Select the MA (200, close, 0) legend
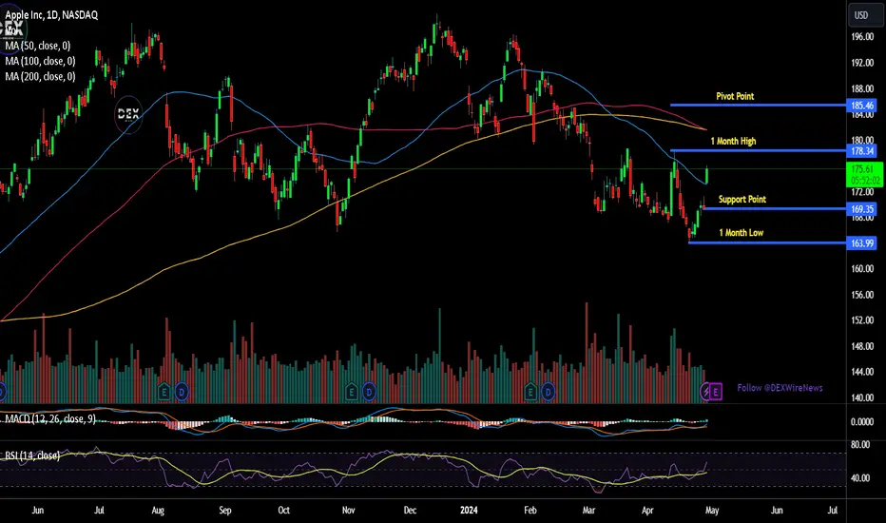 tap(40, 76)
